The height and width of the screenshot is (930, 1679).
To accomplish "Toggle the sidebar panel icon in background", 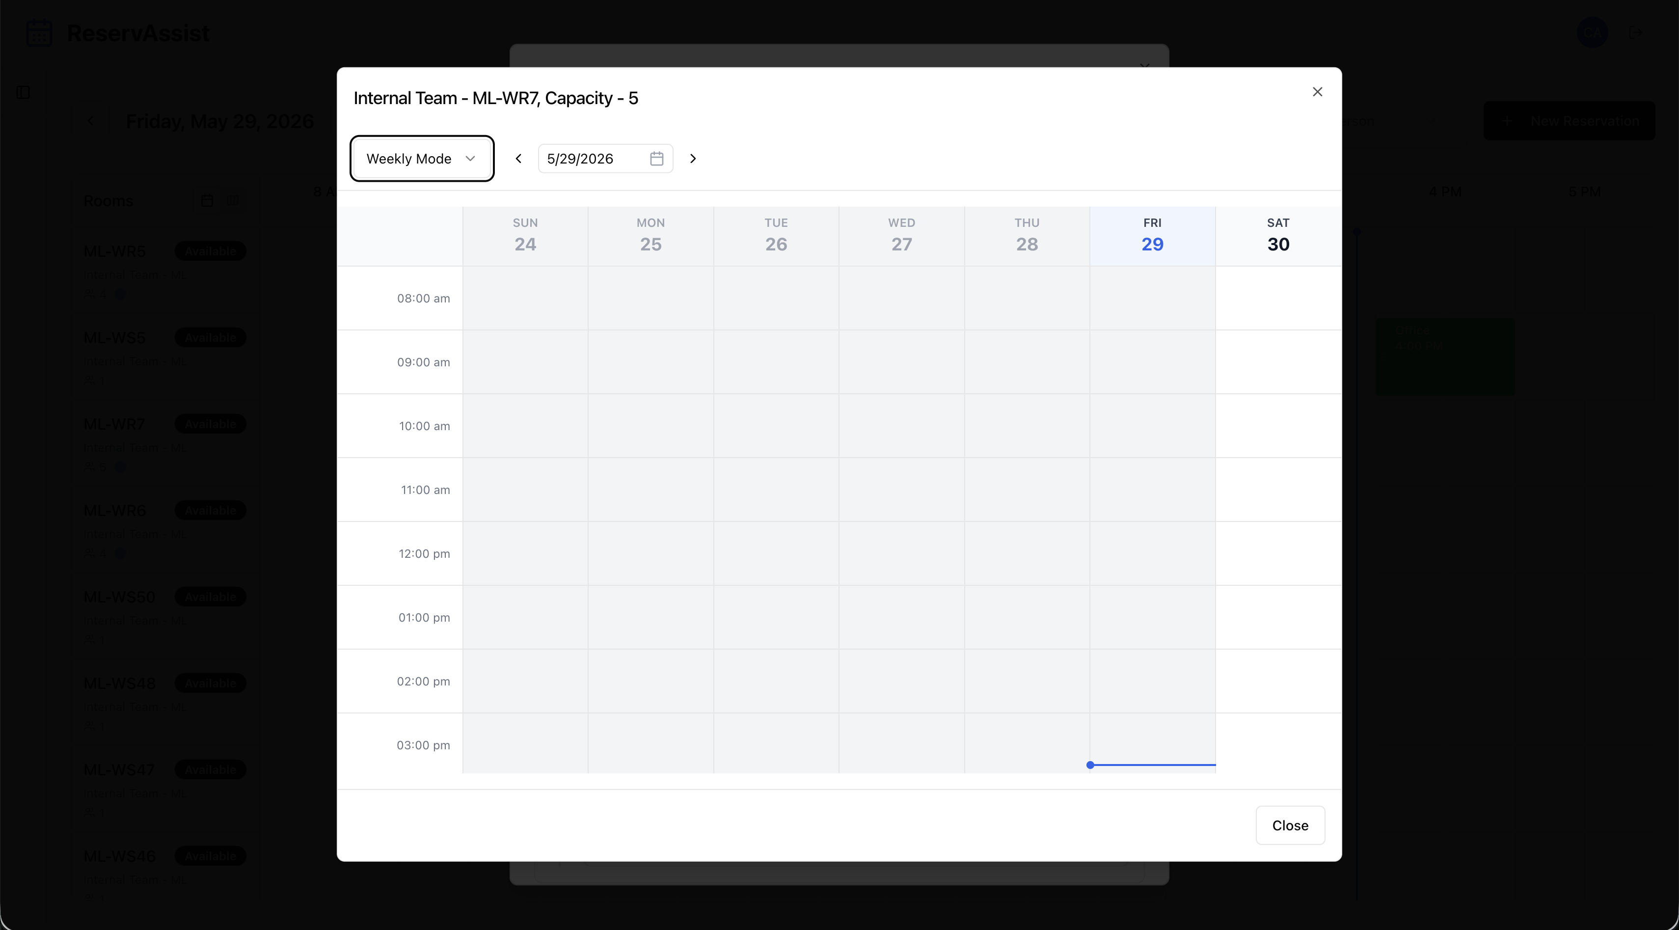I will click(x=24, y=92).
